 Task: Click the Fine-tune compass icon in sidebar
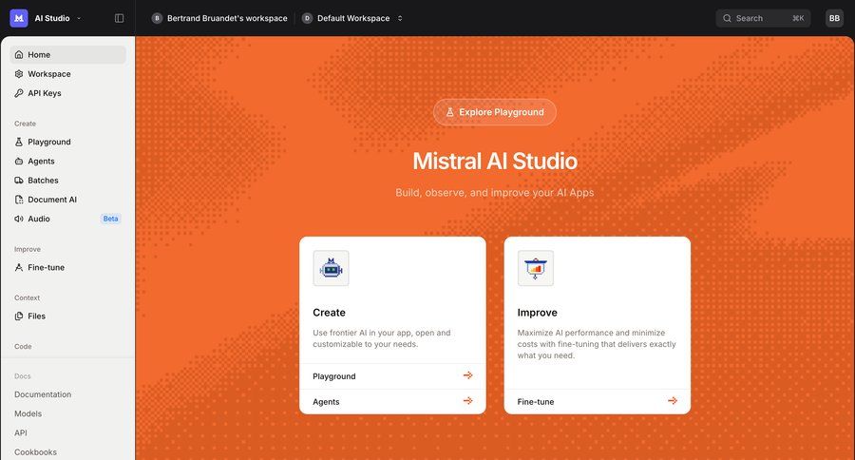[19, 267]
